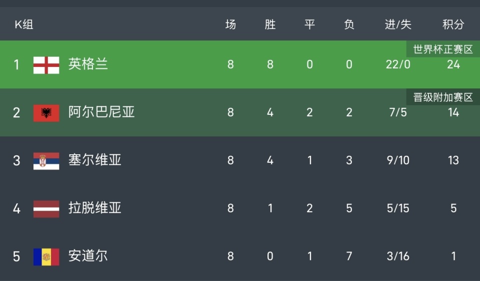Open team 阿尔巴尼亚 details
This screenshot has width=480, height=281.
[x=101, y=112]
